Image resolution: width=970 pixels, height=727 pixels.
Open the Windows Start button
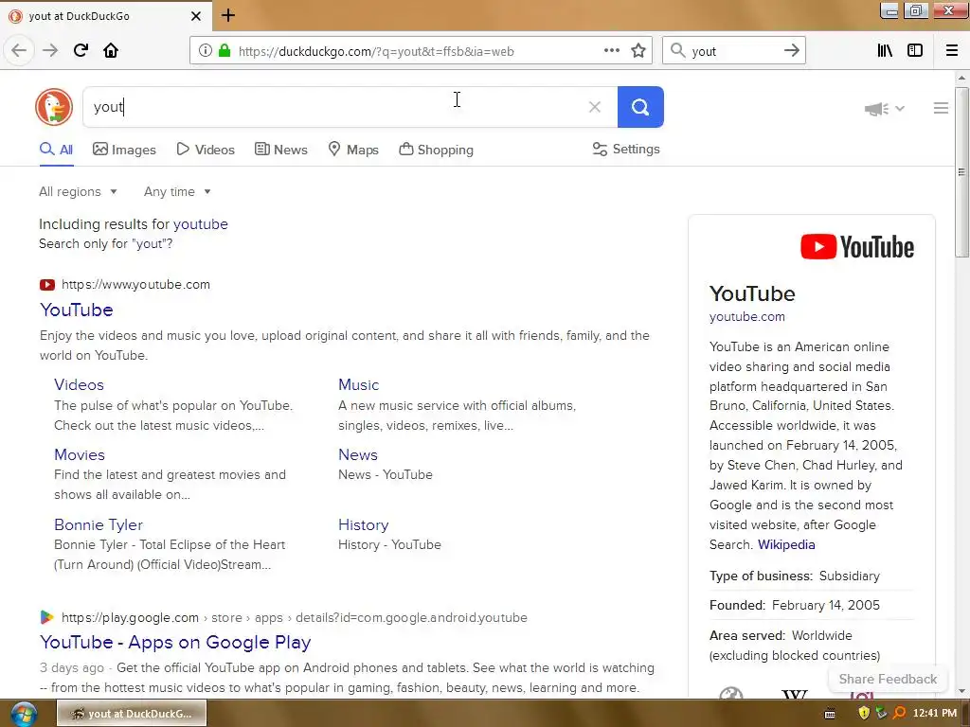(x=23, y=714)
